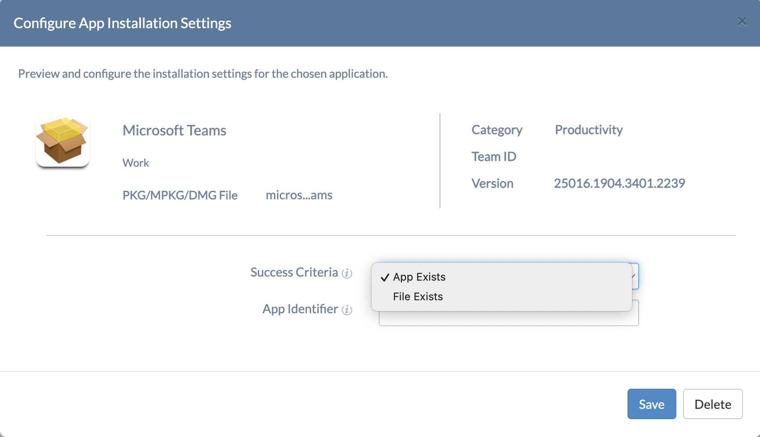Click the PKG/MPKG/DMG File label

[180, 195]
